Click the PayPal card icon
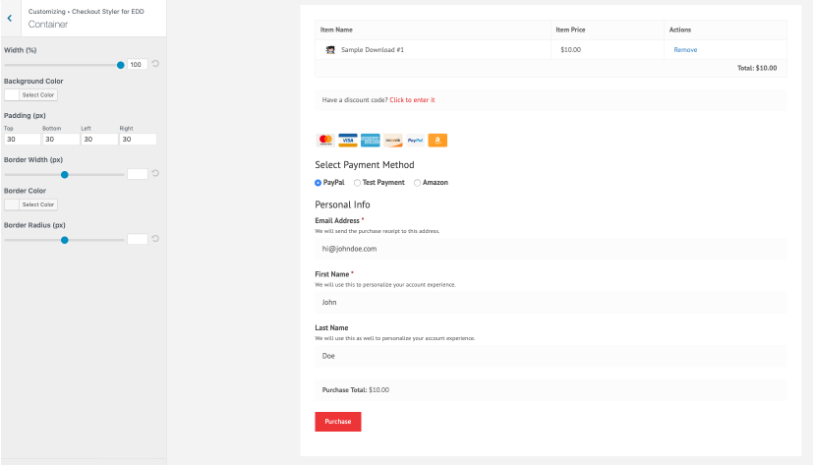Image resolution: width=813 pixels, height=465 pixels. 415,140
